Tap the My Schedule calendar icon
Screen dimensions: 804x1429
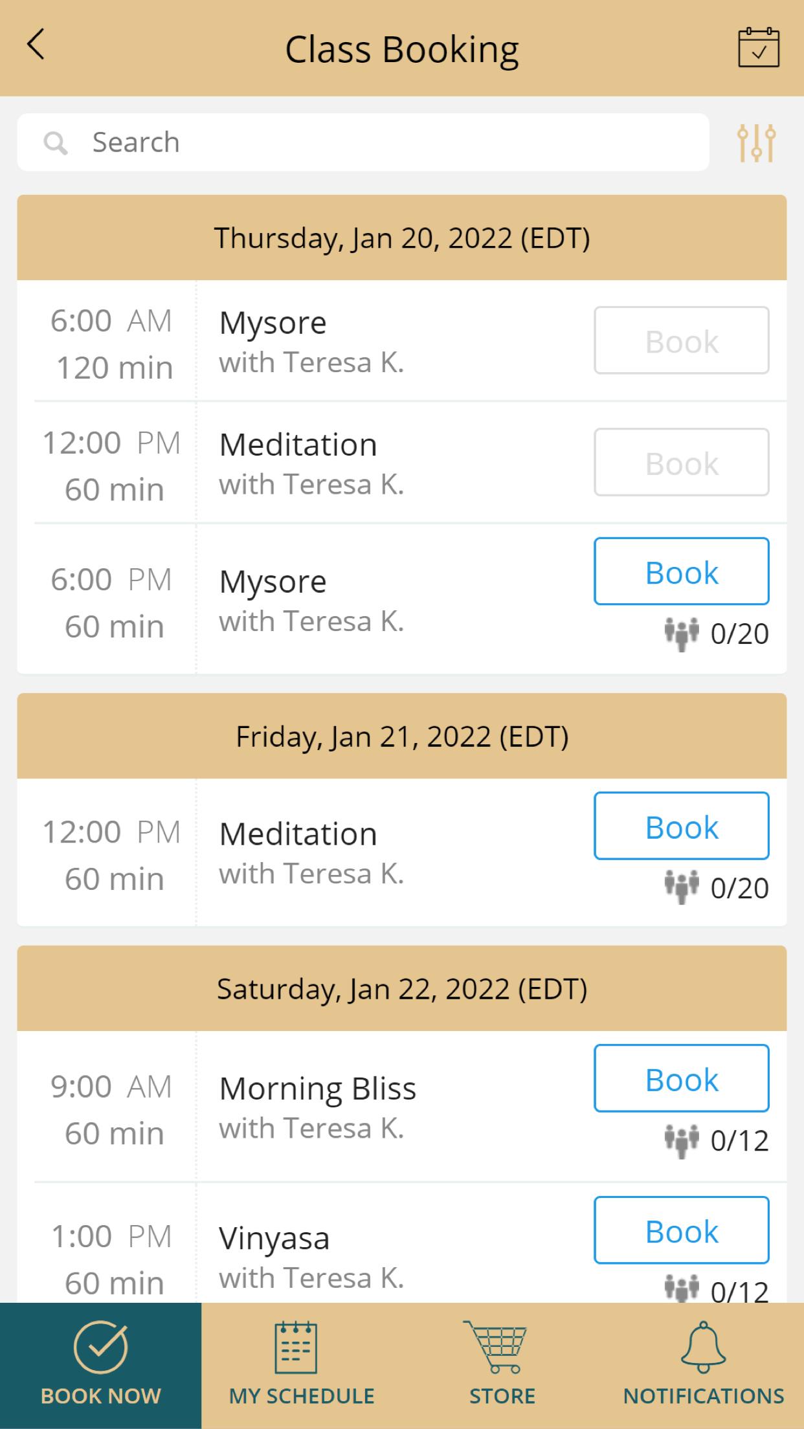(296, 1347)
